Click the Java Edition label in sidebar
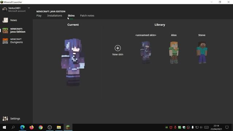This screenshot has height=131, width=233. pos(18,32)
